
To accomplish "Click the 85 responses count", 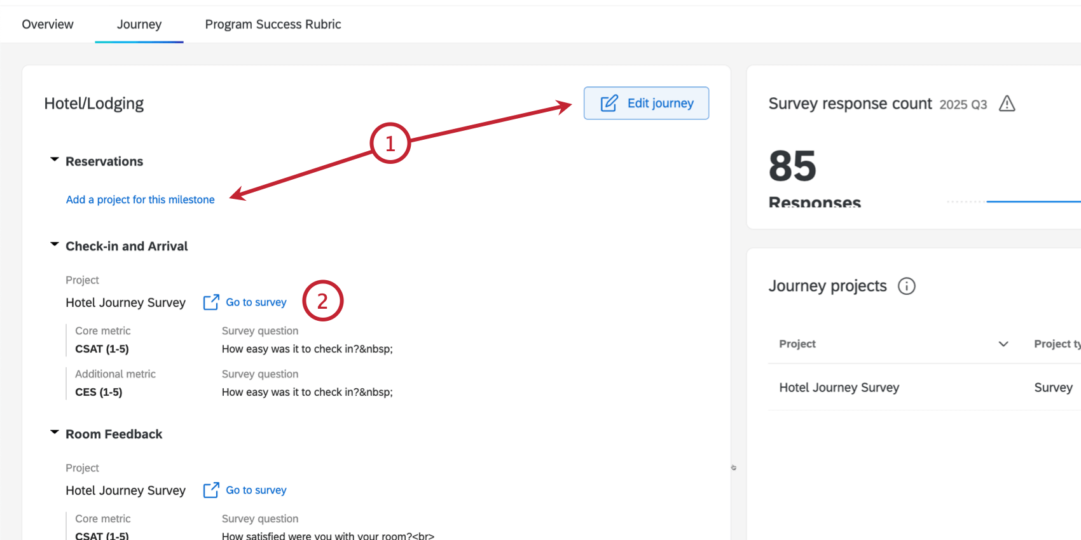I will pyautogui.click(x=792, y=166).
